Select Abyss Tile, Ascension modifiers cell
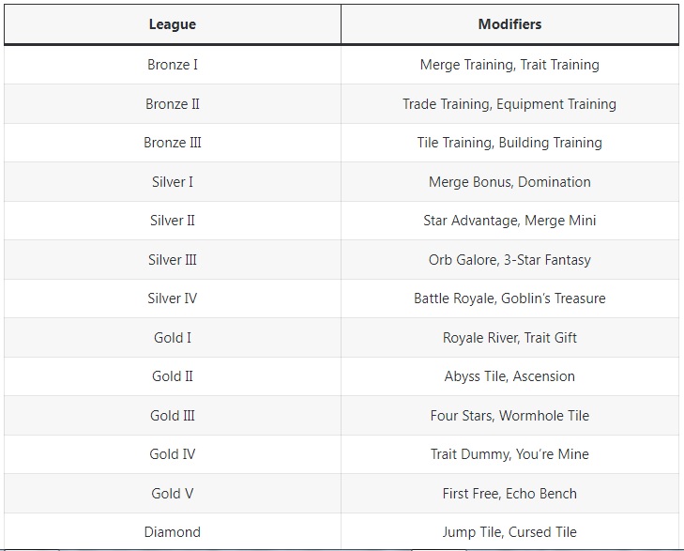Screen dimensions: 684x551 [509, 376]
